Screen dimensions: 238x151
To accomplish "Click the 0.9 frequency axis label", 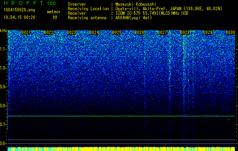I will 3,87.
